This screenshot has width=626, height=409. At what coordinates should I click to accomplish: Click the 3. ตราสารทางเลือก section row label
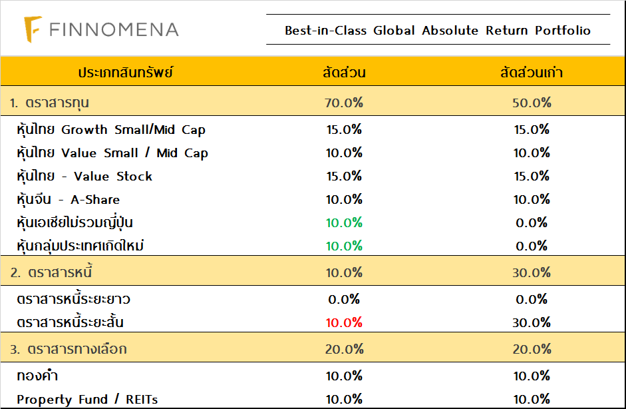(x=69, y=349)
